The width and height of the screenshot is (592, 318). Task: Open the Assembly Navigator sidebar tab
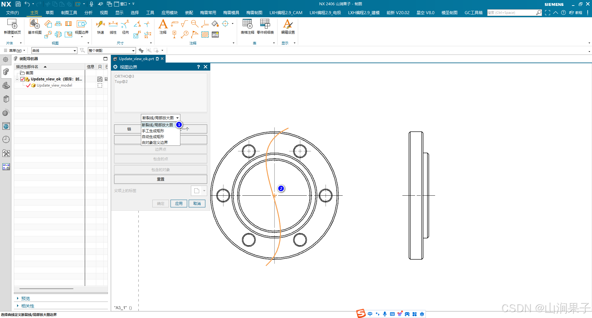[x=6, y=72]
